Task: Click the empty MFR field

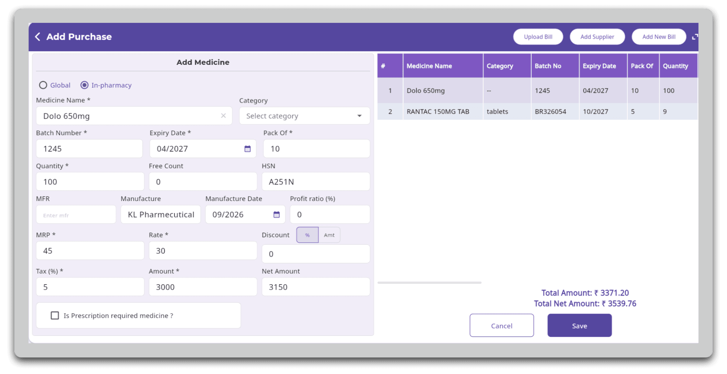Action: pos(76,215)
